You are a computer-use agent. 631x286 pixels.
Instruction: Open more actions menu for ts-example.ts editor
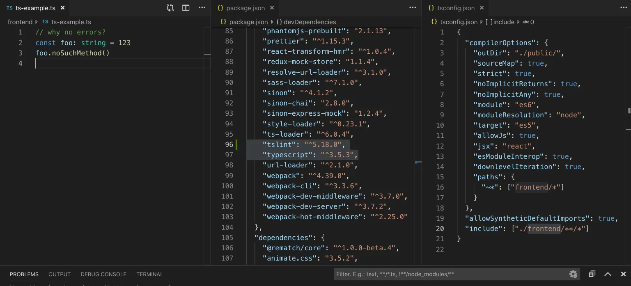(202, 8)
